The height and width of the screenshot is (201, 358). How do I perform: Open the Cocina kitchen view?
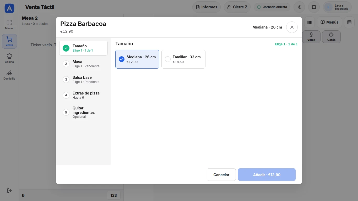(9, 58)
